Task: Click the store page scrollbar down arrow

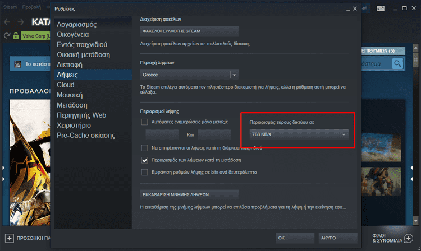Action: click(415, 221)
